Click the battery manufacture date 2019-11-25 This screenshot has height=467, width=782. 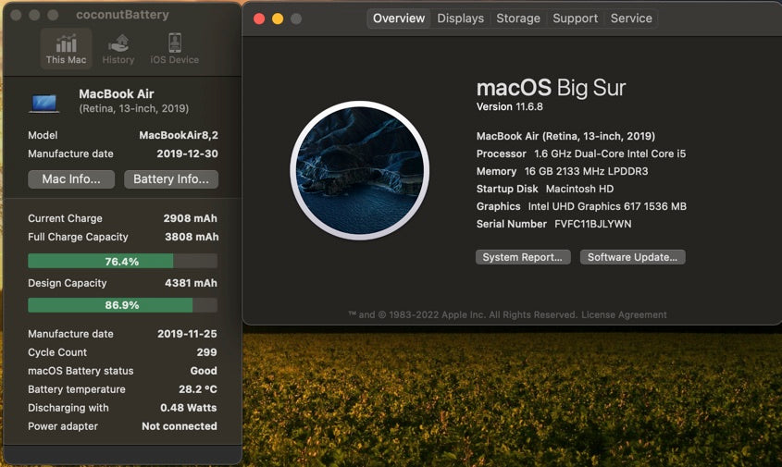click(188, 334)
